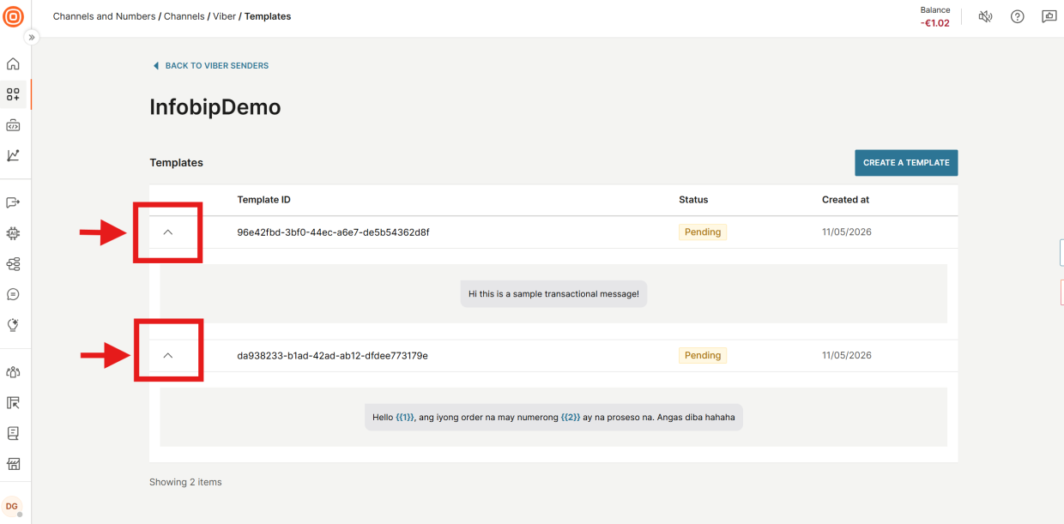Open the flow diagram icon in the sidebar

pyautogui.click(x=13, y=264)
